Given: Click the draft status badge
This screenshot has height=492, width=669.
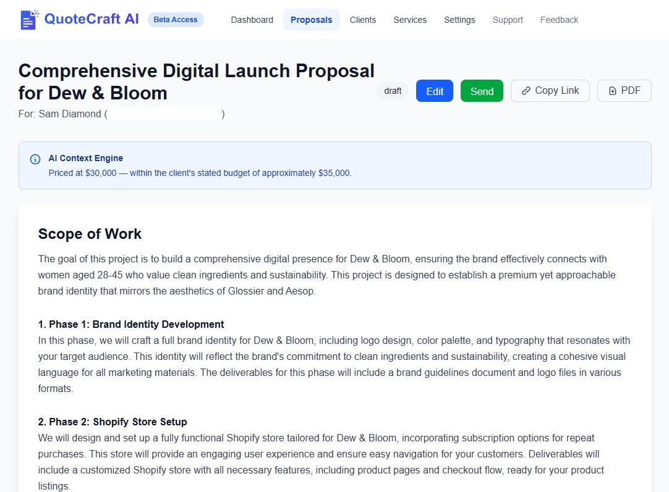Looking at the screenshot, I should (393, 91).
